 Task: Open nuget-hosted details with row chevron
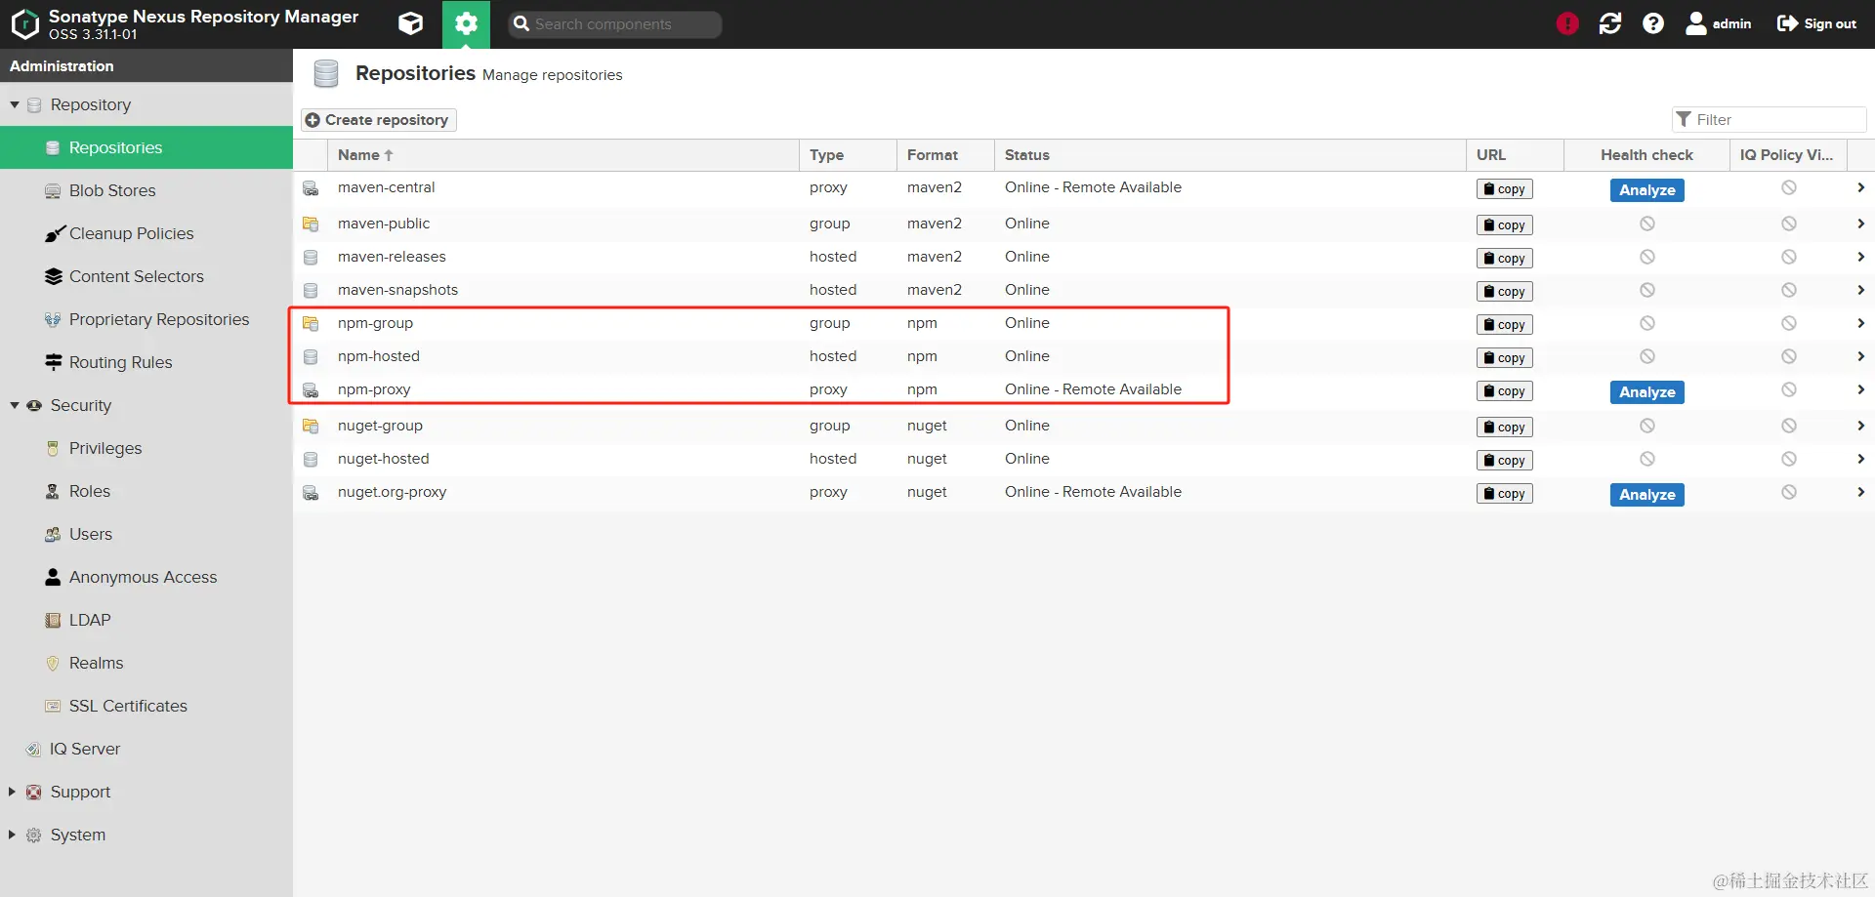[x=1860, y=459]
